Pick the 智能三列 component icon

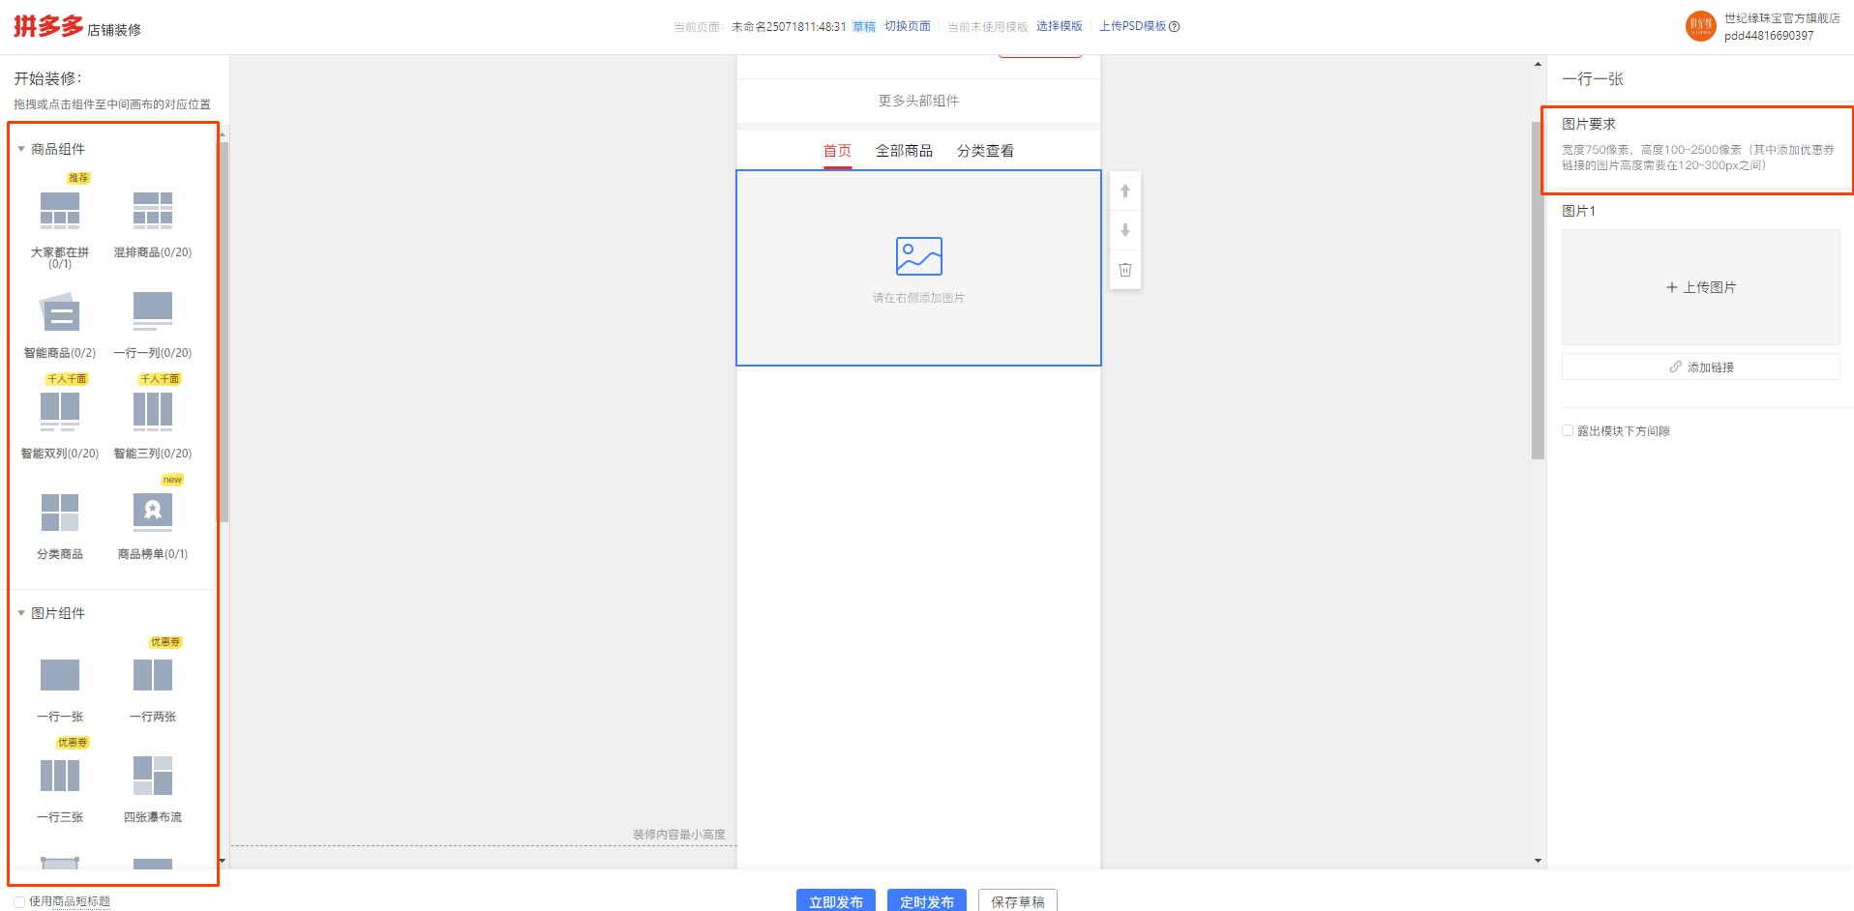pyautogui.click(x=153, y=411)
